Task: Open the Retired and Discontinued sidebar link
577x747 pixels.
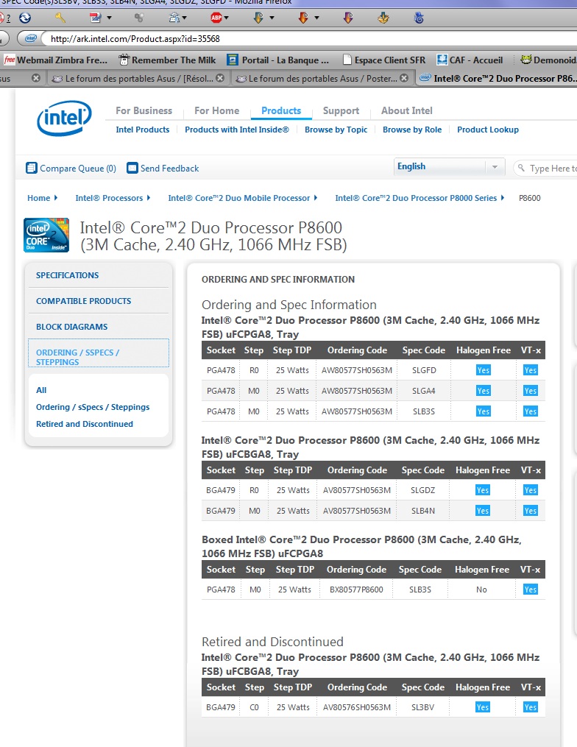Action: [85, 424]
